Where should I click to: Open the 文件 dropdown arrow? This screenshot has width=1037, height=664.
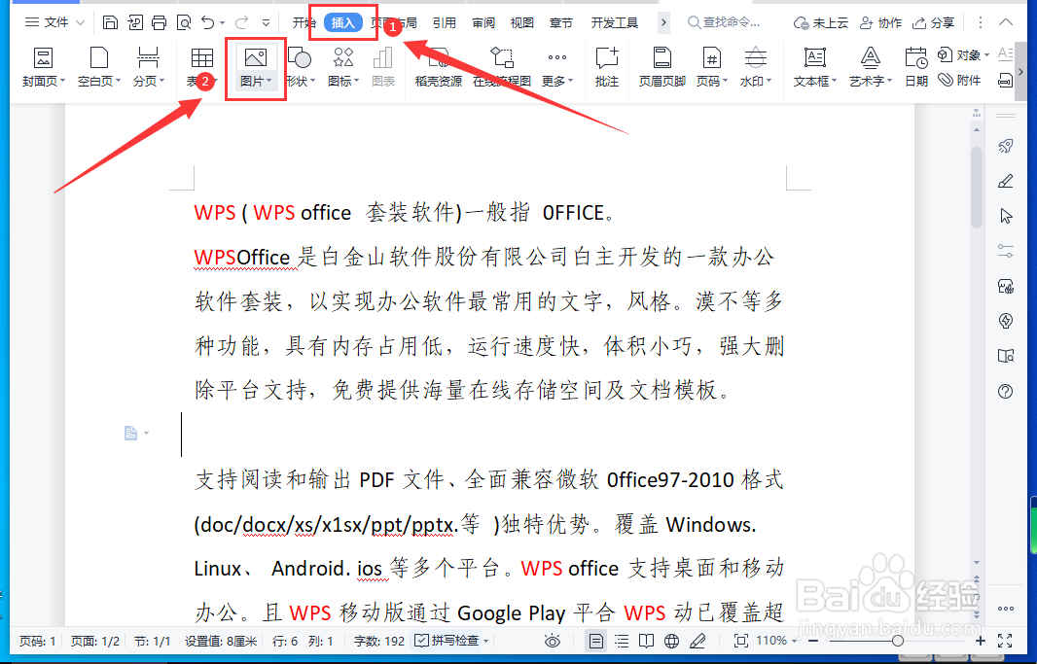point(80,22)
